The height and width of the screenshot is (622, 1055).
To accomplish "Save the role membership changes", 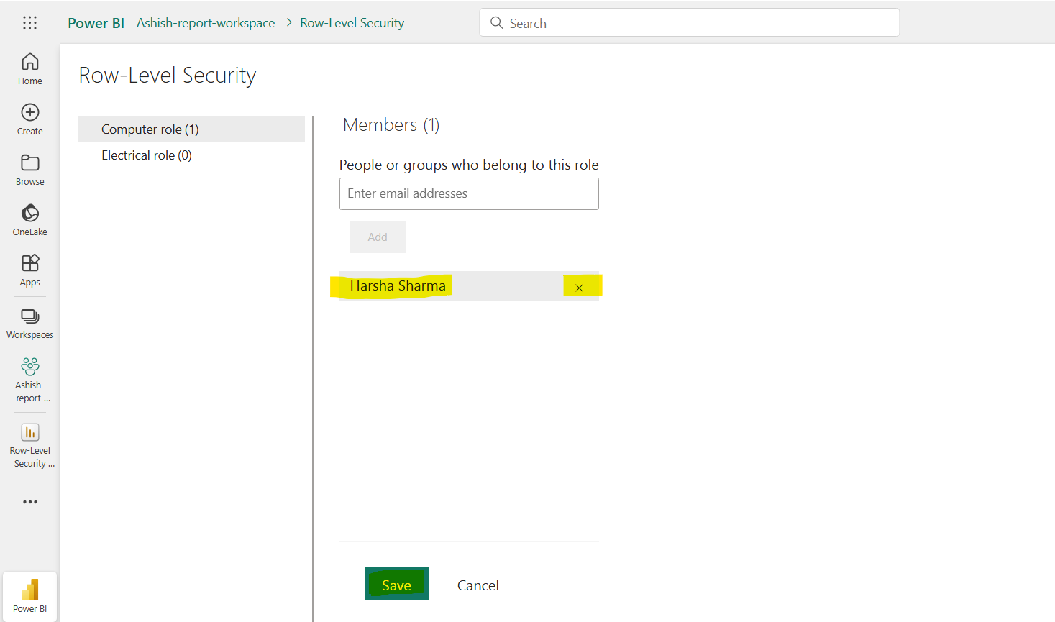I will [x=396, y=584].
